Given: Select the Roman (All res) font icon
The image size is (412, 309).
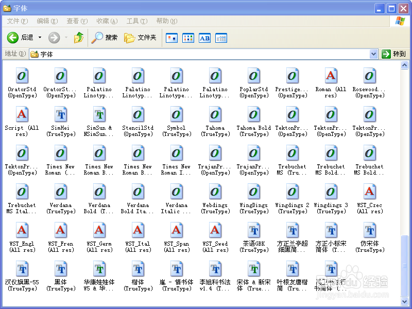Looking at the screenshot, I should pyautogui.click(x=331, y=76).
